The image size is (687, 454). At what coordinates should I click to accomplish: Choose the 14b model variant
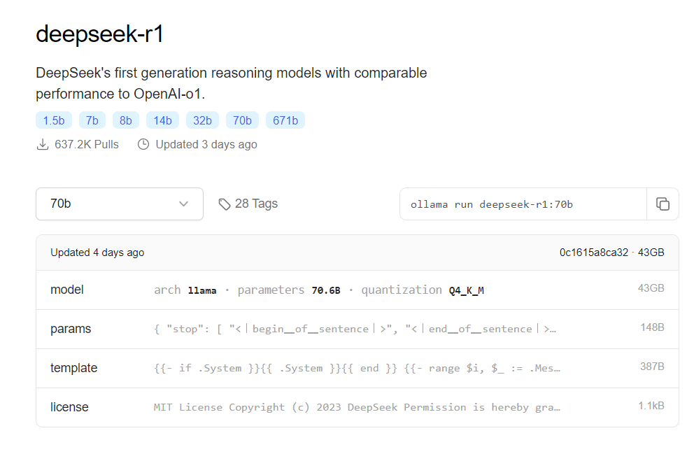pyautogui.click(x=162, y=120)
